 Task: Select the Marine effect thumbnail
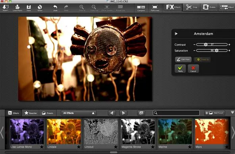(x=175, y=131)
